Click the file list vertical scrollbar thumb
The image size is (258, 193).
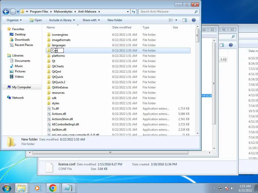(197, 35)
